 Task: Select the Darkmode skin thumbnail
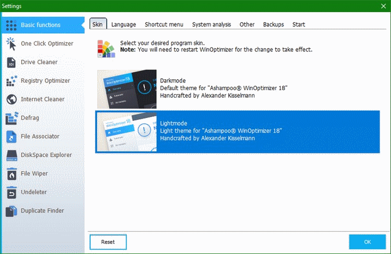[x=127, y=89]
